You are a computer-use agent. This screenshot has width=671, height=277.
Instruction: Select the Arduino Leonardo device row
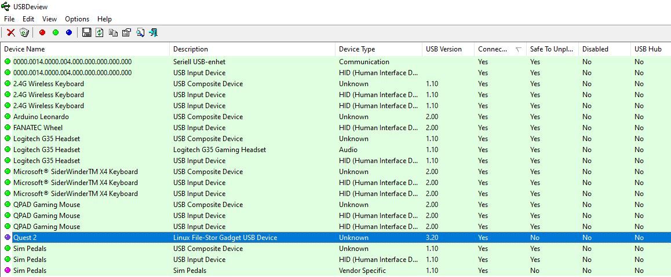(x=41, y=117)
